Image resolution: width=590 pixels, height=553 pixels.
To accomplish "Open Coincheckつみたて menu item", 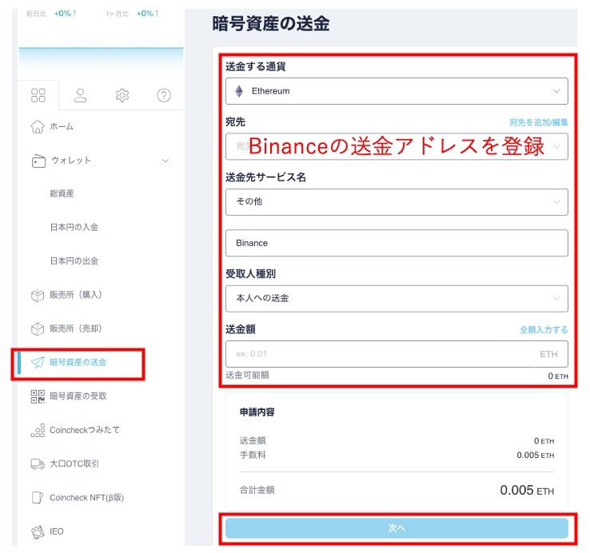I will click(x=85, y=430).
